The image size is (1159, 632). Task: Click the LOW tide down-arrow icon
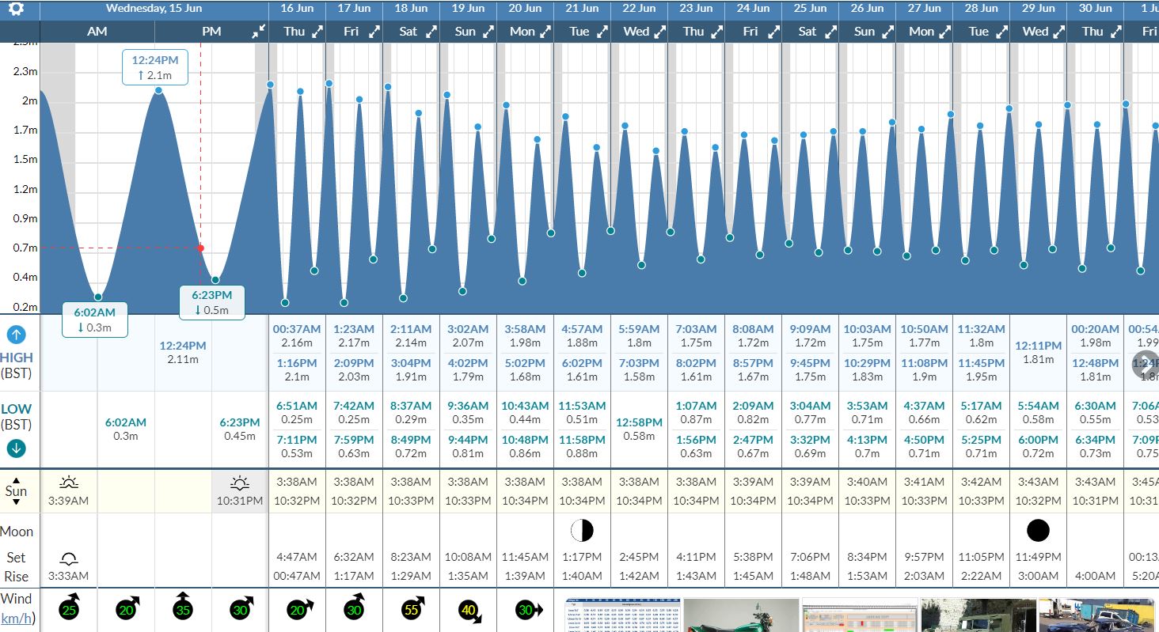point(17,448)
